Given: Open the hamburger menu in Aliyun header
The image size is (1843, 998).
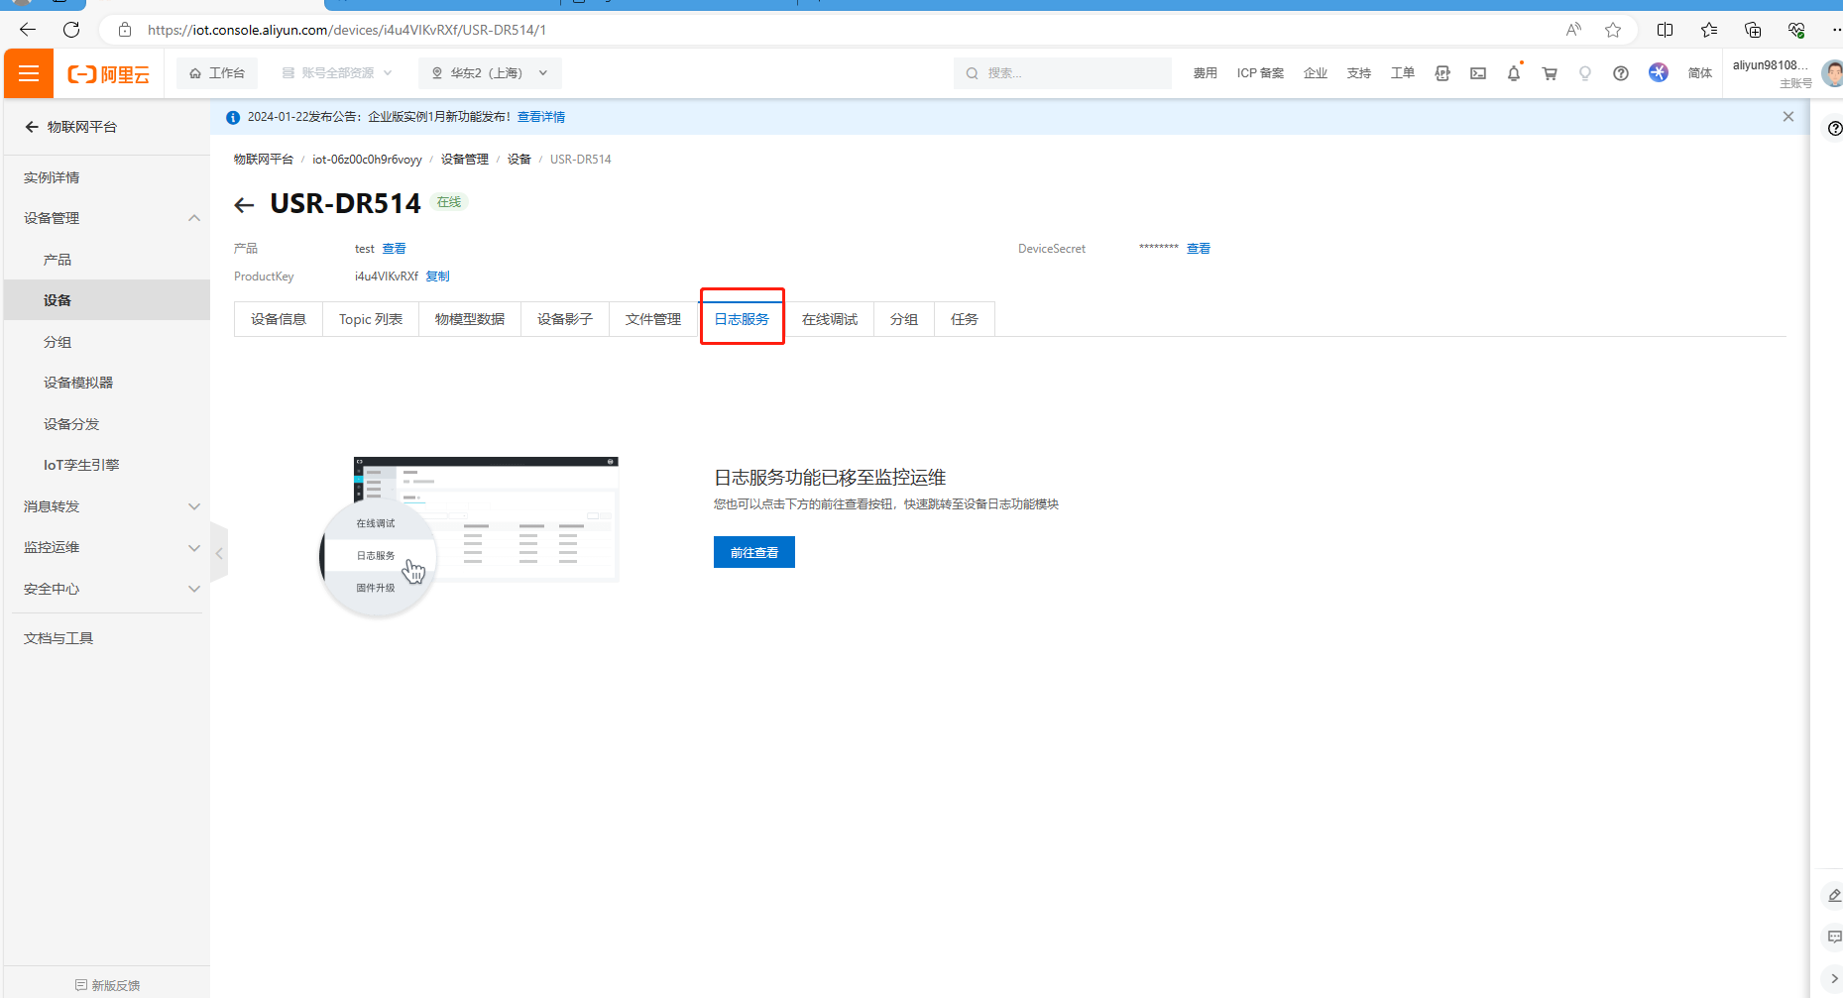Looking at the screenshot, I should point(29,73).
